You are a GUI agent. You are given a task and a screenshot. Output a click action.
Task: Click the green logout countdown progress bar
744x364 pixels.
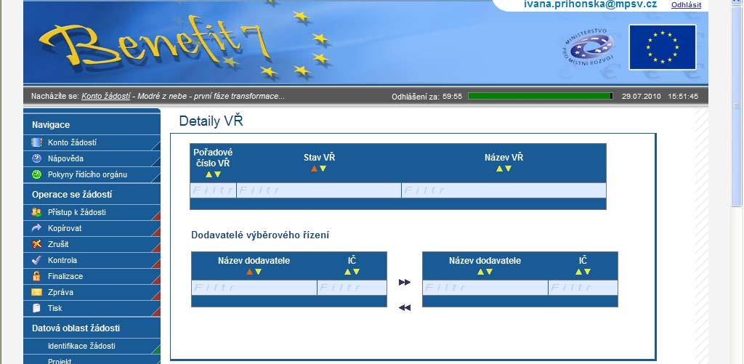(541, 97)
